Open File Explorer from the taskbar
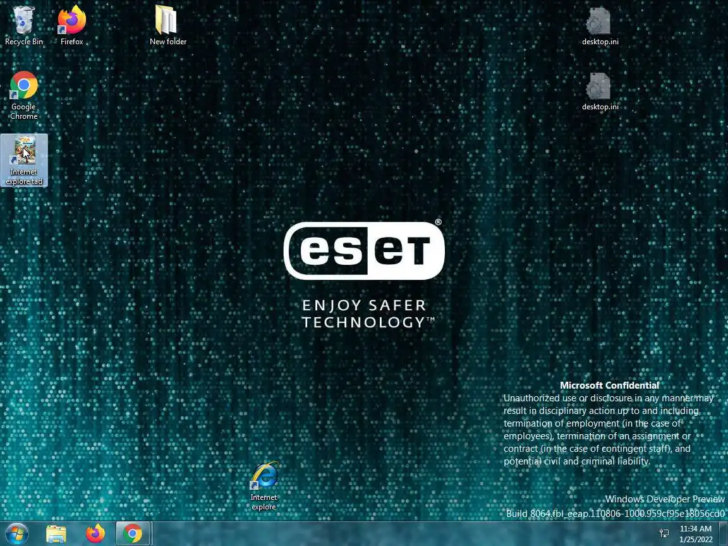Screen dimensions: 728x546 click(x=56, y=534)
